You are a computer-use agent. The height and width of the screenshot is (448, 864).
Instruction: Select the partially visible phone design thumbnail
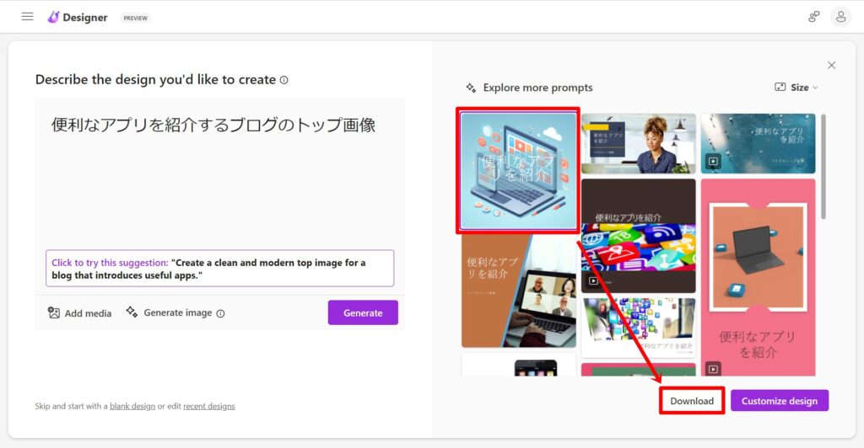pyautogui.click(x=519, y=365)
